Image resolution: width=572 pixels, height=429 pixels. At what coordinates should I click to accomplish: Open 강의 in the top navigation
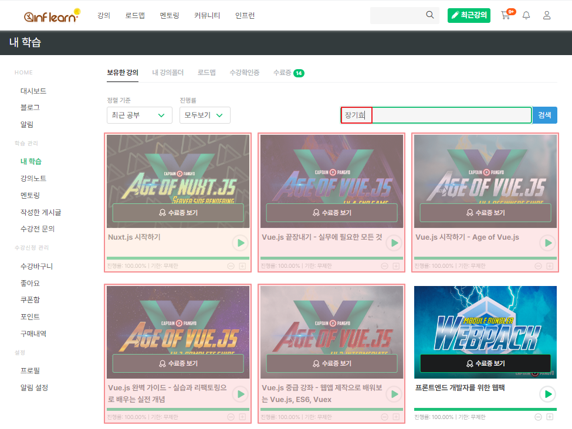[x=104, y=15]
